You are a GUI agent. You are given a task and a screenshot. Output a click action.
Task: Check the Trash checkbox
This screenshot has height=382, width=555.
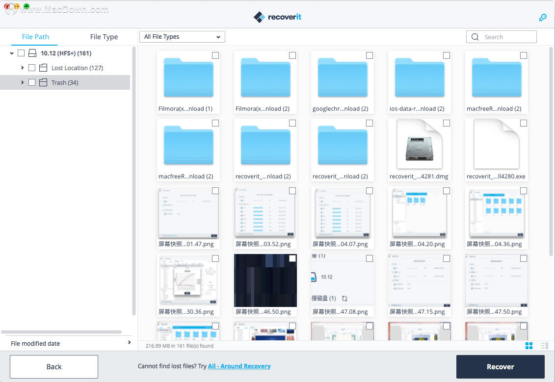(x=32, y=82)
